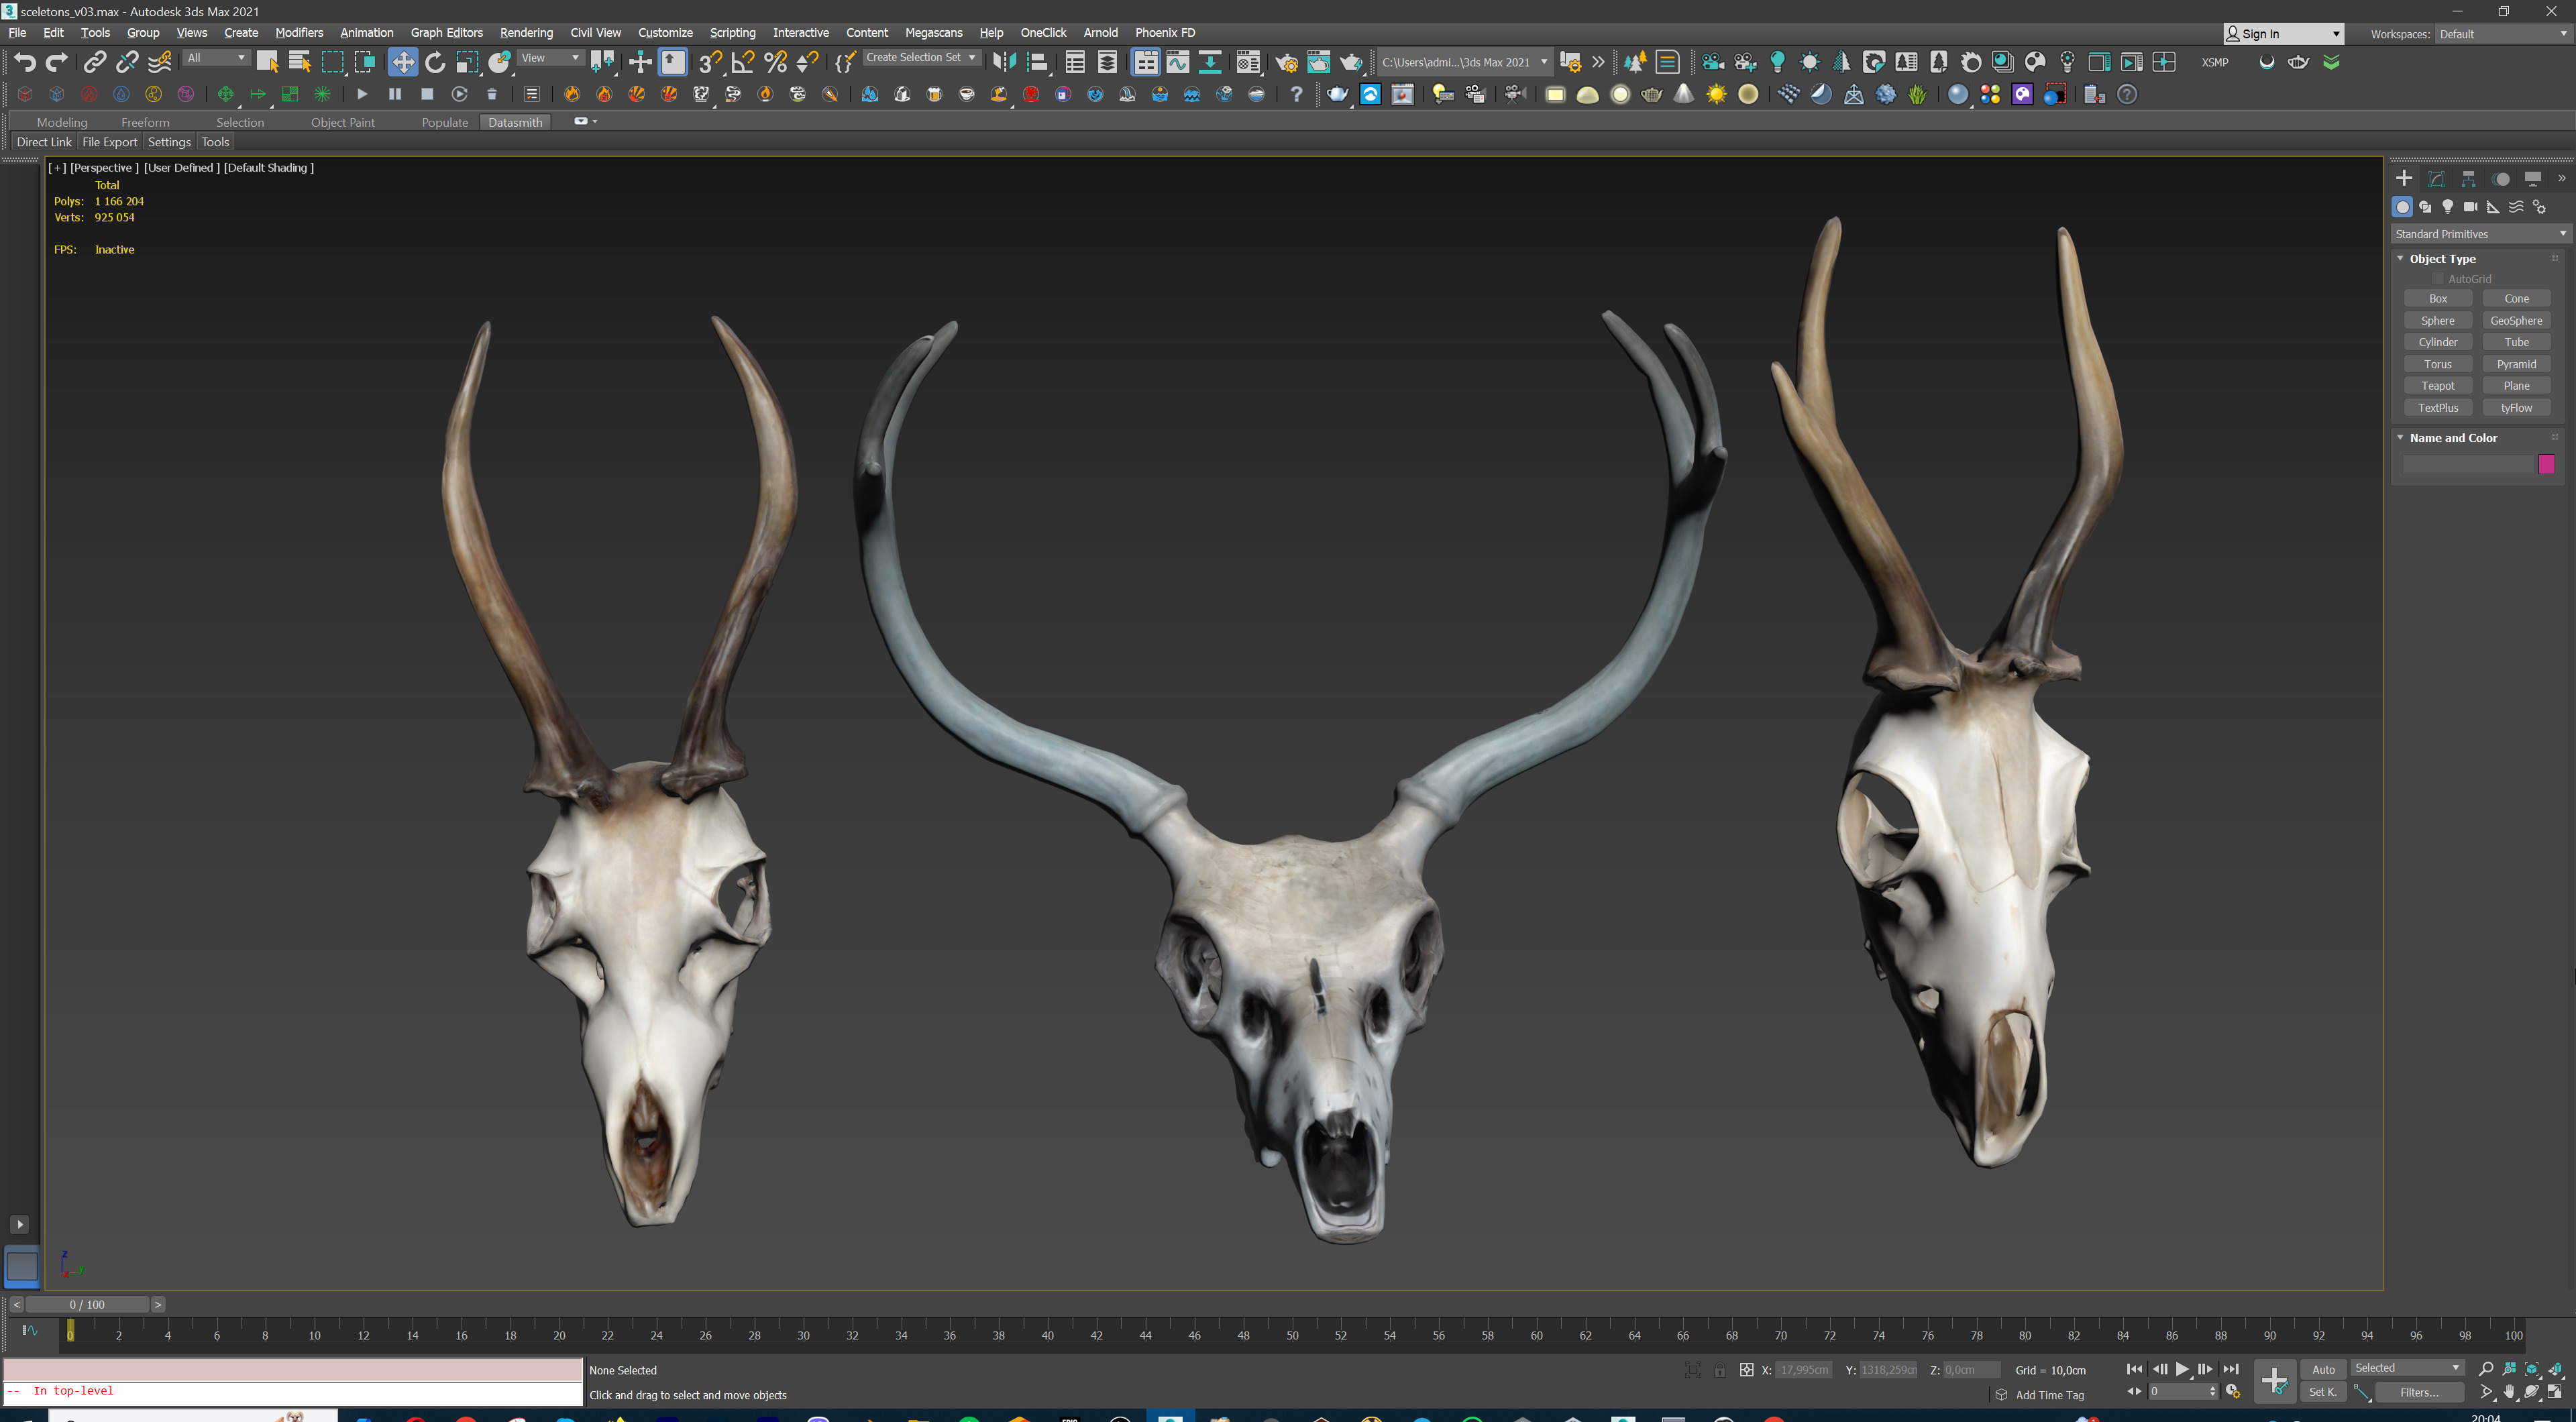Activate the Select and Rotate tool
This screenshot has width=2576, height=1422.
coord(435,62)
